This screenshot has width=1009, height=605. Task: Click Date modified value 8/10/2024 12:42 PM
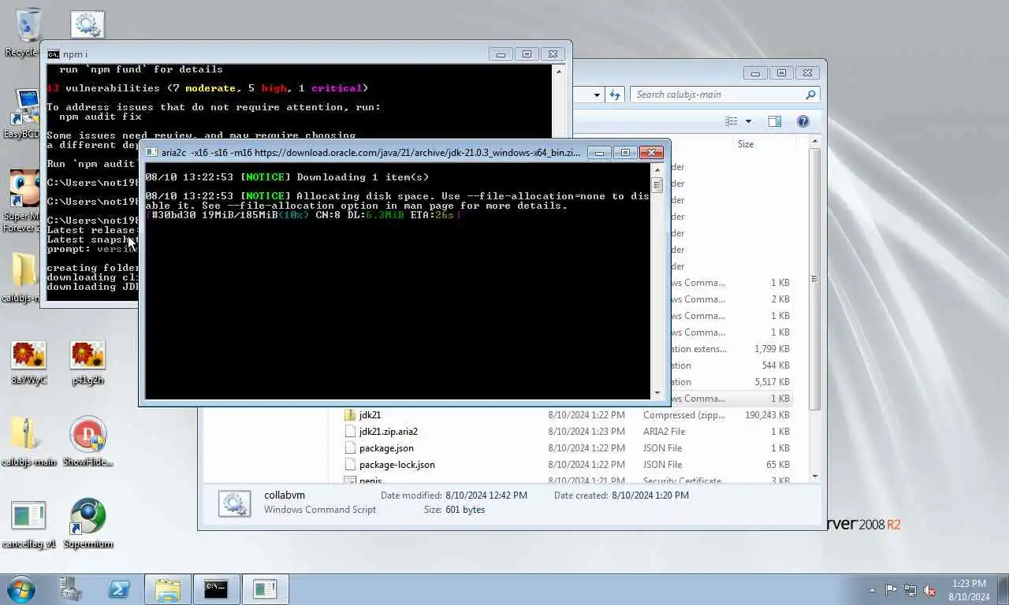click(486, 496)
